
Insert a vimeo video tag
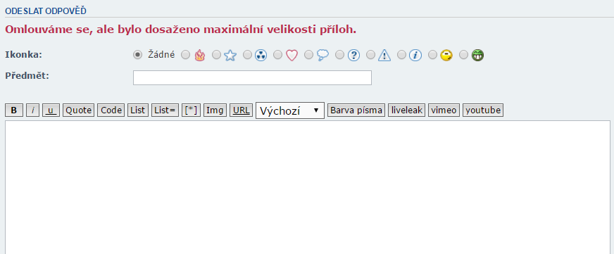444,110
